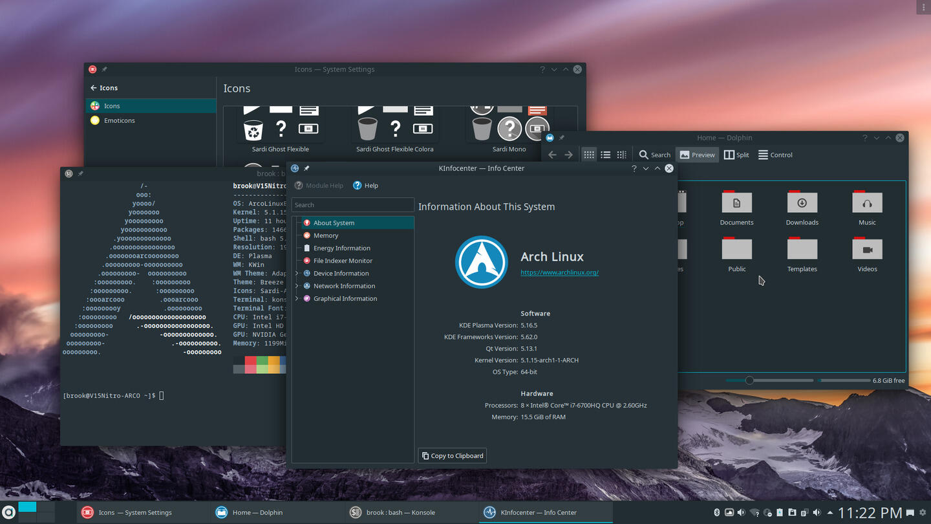
Task: Click Module Help in Info Center
Action: pos(319,186)
